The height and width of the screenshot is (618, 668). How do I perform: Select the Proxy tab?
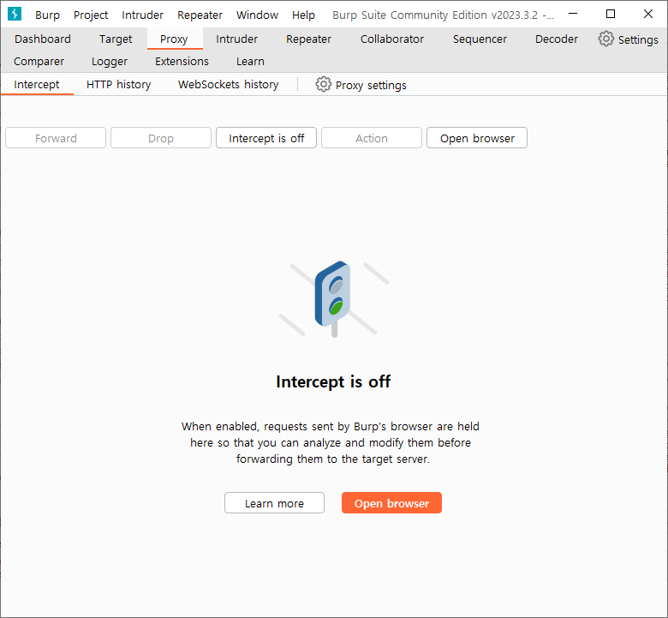(x=174, y=39)
